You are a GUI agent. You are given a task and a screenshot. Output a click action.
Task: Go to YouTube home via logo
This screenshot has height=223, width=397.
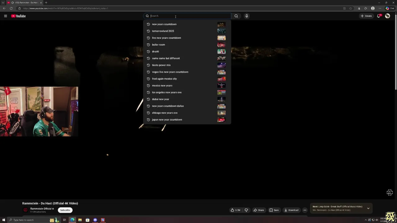(x=18, y=16)
